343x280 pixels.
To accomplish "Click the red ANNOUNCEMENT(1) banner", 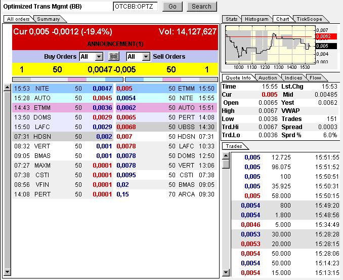I will pyautogui.click(x=115, y=44).
